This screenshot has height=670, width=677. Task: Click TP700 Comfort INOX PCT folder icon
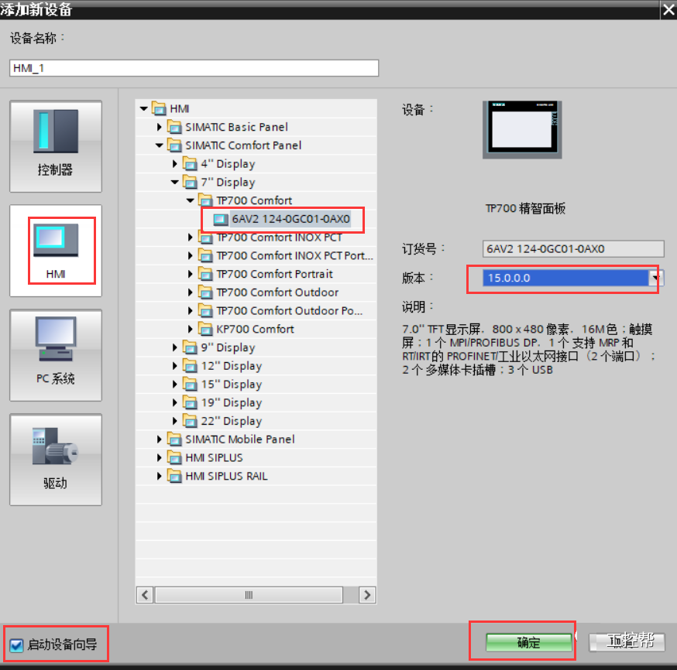[x=205, y=238]
